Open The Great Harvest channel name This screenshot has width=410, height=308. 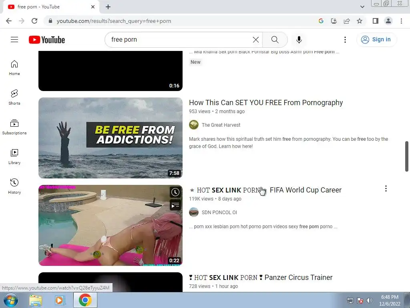pyautogui.click(x=221, y=125)
